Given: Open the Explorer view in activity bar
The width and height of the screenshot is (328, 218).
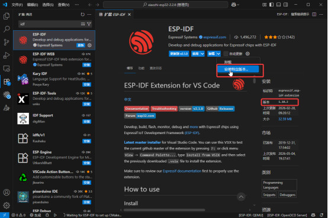Looking at the screenshot, I should pyautogui.click(x=7, y=16).
